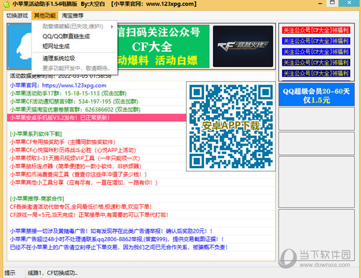Open the QQ超级会员20-60天 blue ad

[316, 95]
